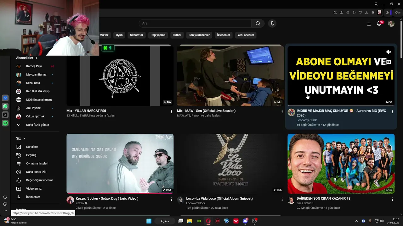Open the AI assistant button in the toolbar
This screenshot has height=226, width=403.
click(398, 13)
